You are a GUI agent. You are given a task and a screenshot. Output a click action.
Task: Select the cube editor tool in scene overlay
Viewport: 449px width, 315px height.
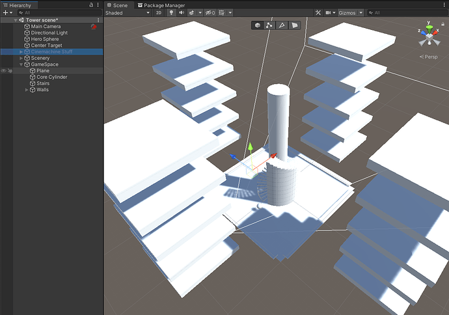point(258,25)
